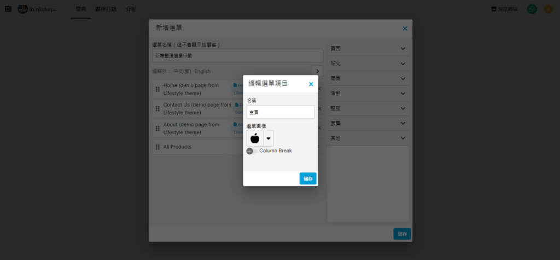This screenshot has width=560, height=260.
Task: Click the drag handle beside All Products
Action: [157, 147]
